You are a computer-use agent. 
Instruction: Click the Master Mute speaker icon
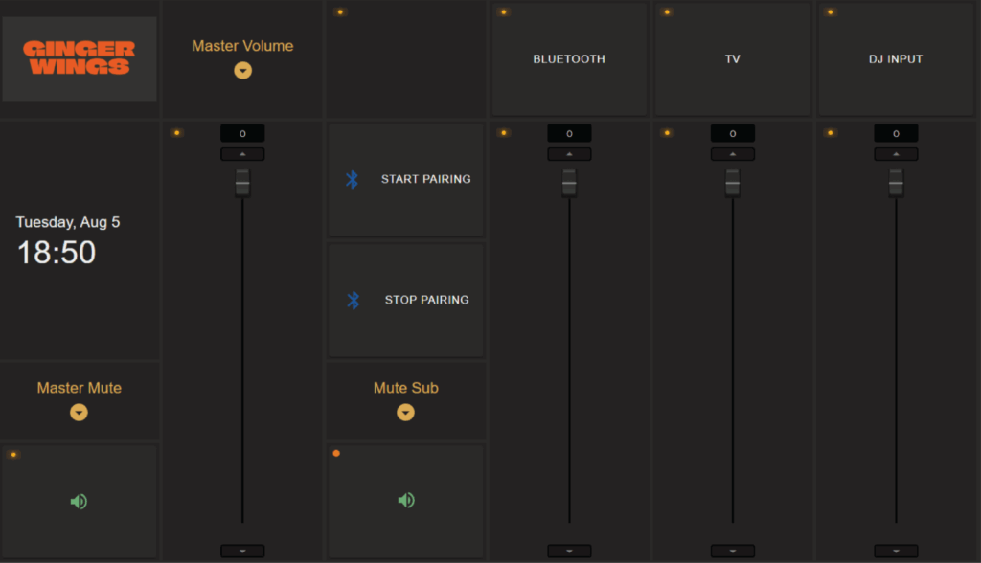(x=79, y=501)
